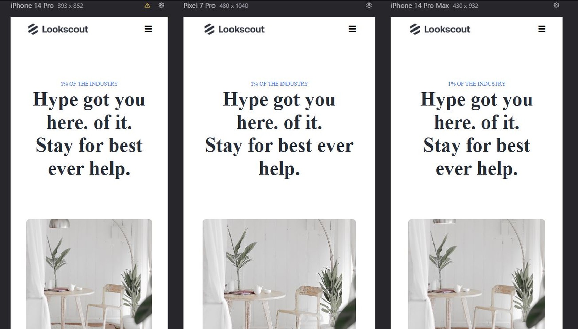Click the 480 x 1040 dimensions text
Viewport: 578px width, 329px height.
coord(234,6)
